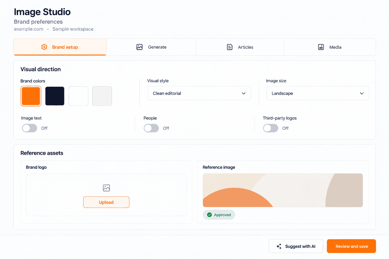This screenshot has width=389, height=259.
Task: Expand the chevron next to Clean editorial
Action: pyautogui.click(x=244, y=93)
